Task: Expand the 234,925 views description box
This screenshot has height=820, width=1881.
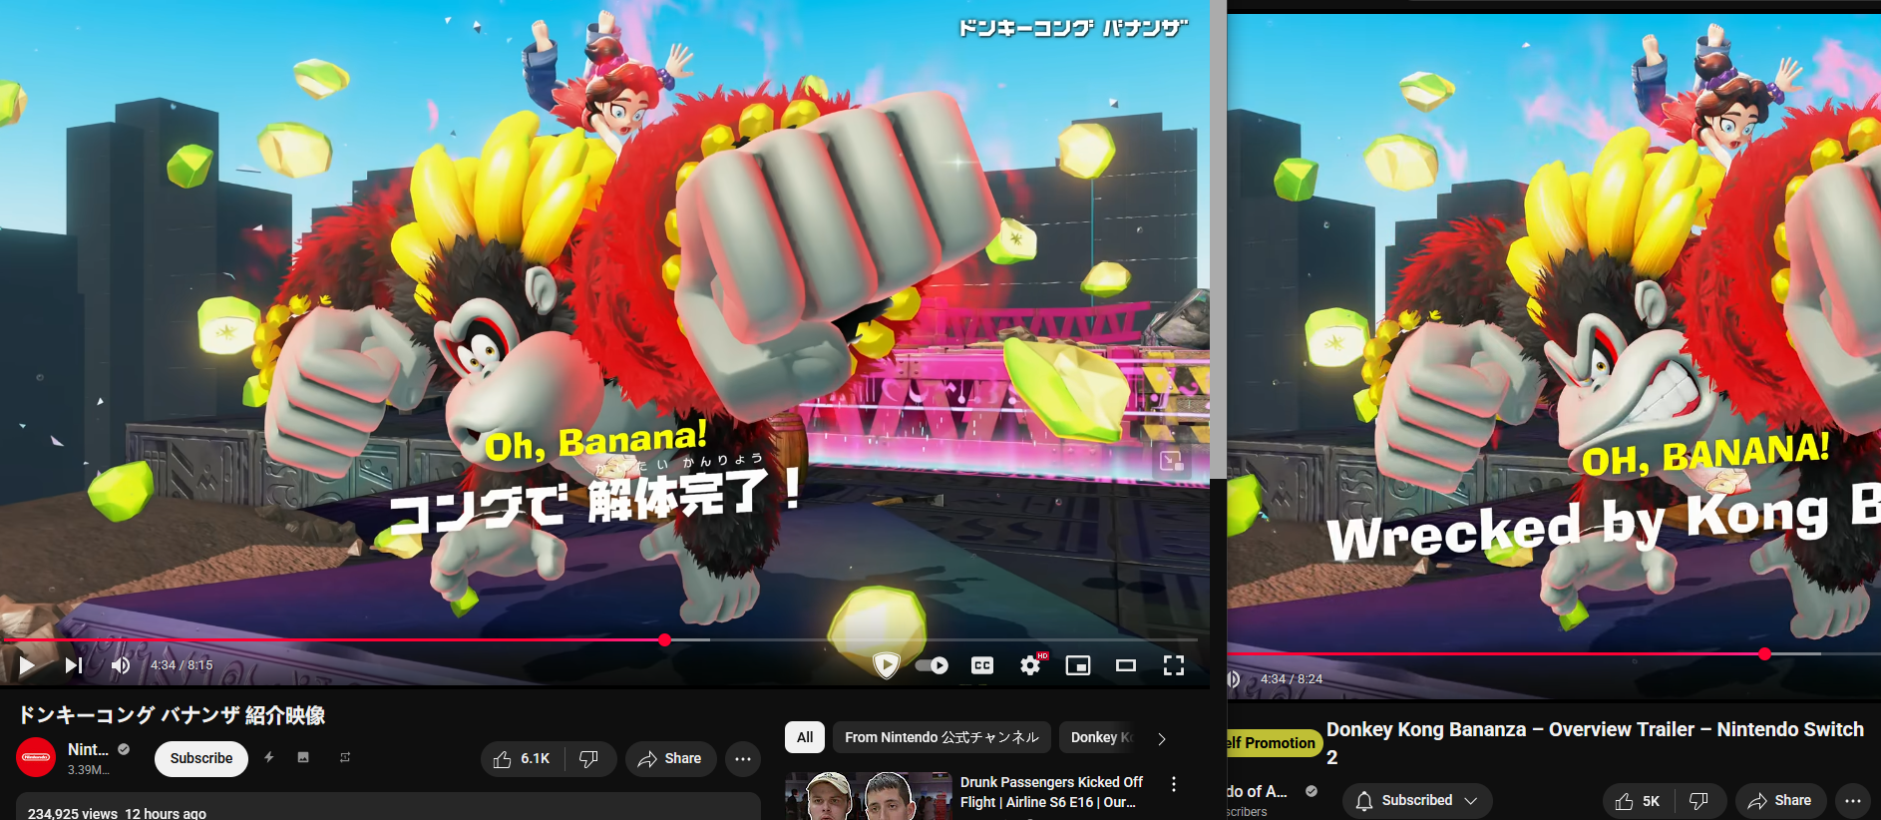Action: pos(388,806)
